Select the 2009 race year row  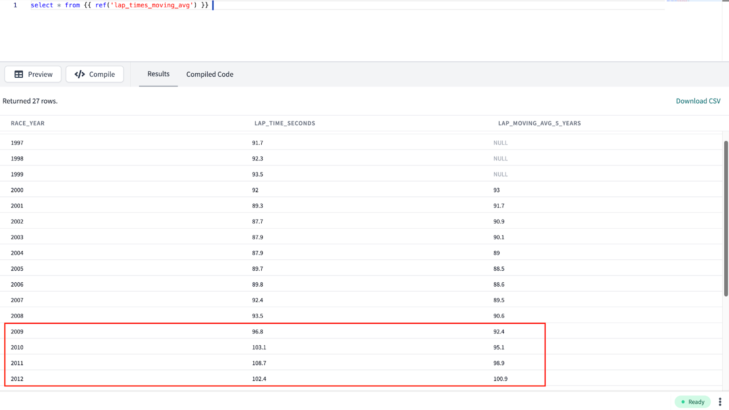pos(17,332)
